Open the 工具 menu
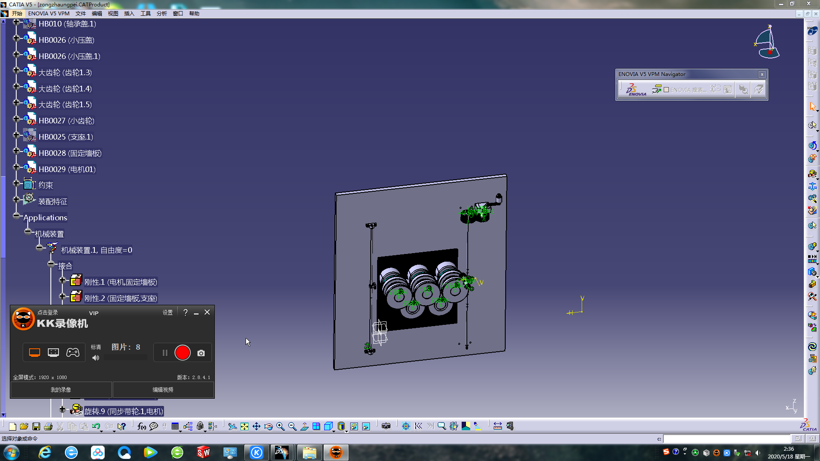The height and width of the screenshot is (461, 820). click(145, 14)
